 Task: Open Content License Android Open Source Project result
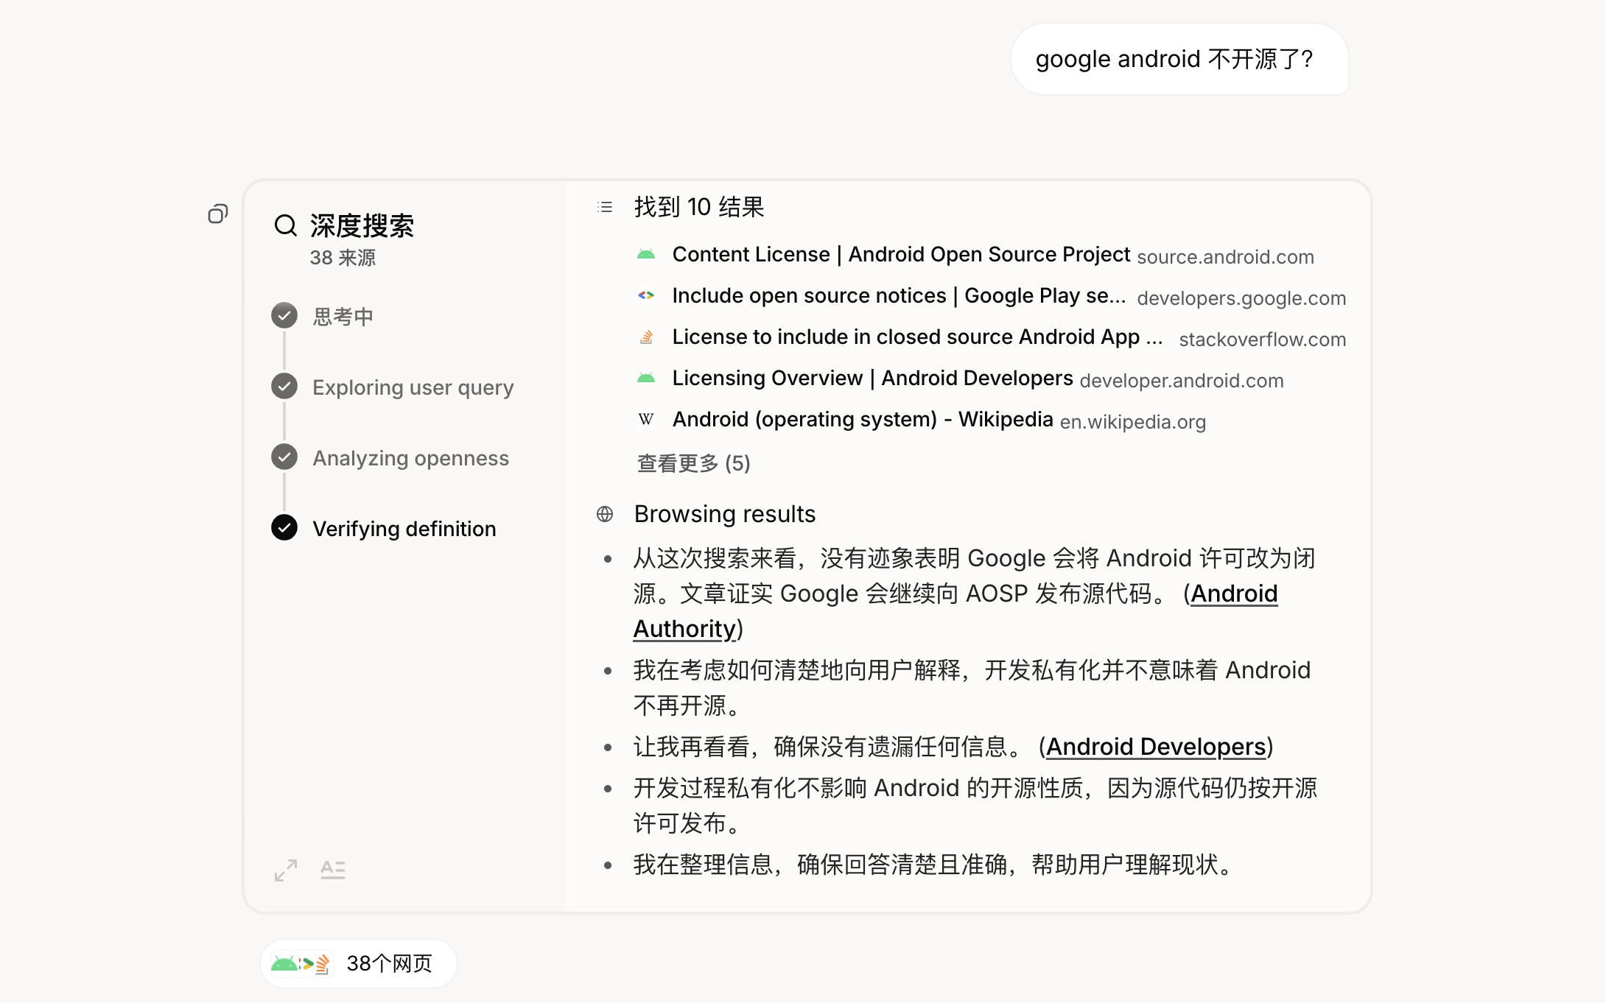[900, 255]
